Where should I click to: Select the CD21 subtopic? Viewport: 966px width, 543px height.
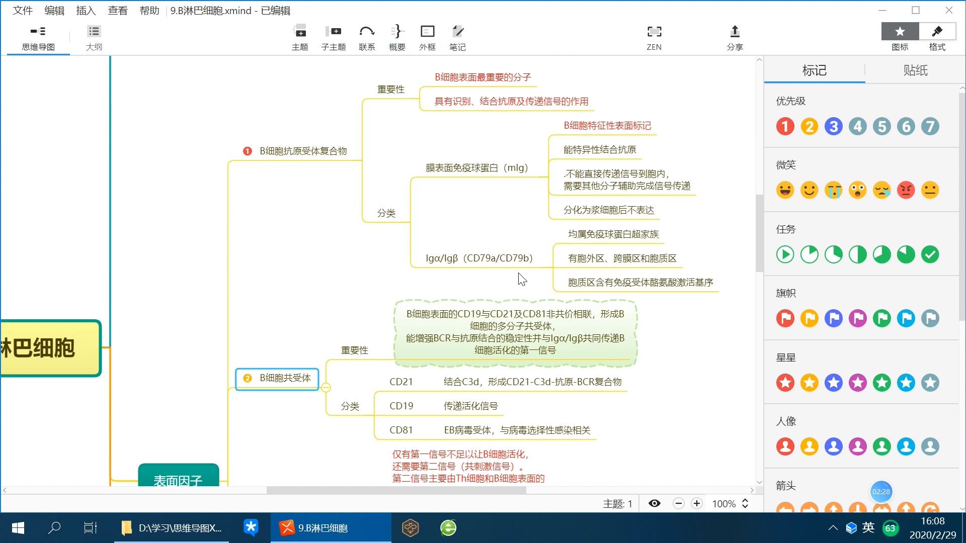pyautogui.click(x=401, y=382)
